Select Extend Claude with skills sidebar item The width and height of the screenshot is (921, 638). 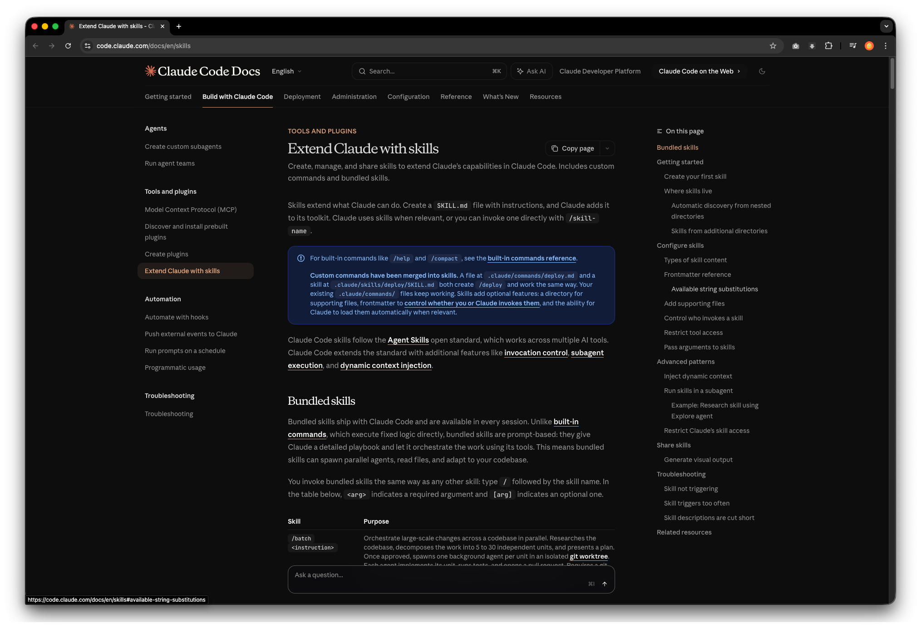tap(196, 271)
